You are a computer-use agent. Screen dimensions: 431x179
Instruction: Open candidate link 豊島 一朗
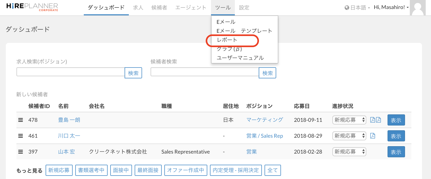[69, 120]
